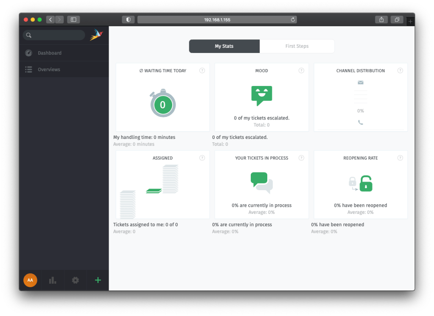Click help icon on Reopening Rate widget
This screenshot has width=434, height=316.
[400, 158]
